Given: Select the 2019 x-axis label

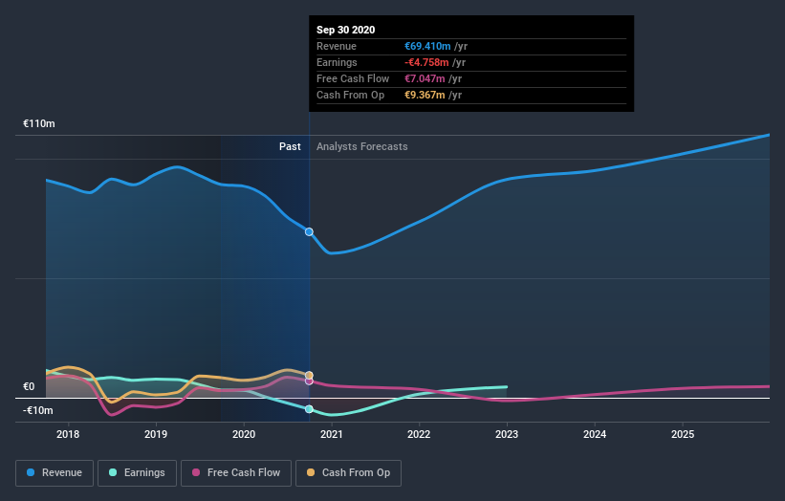Looking at the screenshot, I should 156,434.
